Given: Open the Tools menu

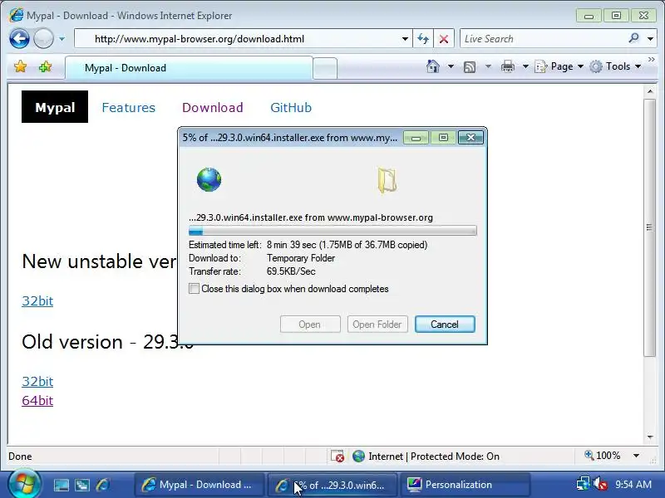Looking at the screenshot, I should (615, 66).
